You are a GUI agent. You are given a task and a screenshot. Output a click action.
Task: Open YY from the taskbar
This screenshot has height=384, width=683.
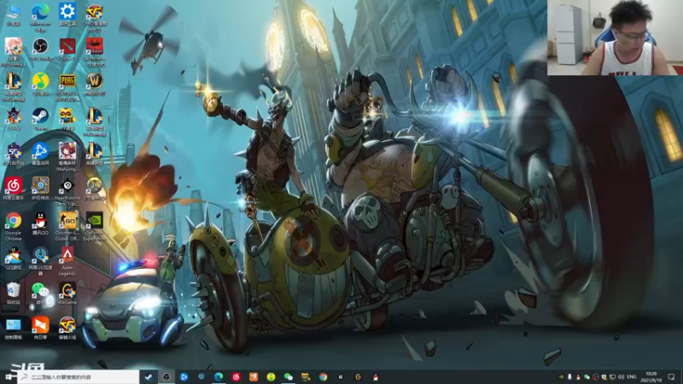pyautogui.click(x=306, y=377)
